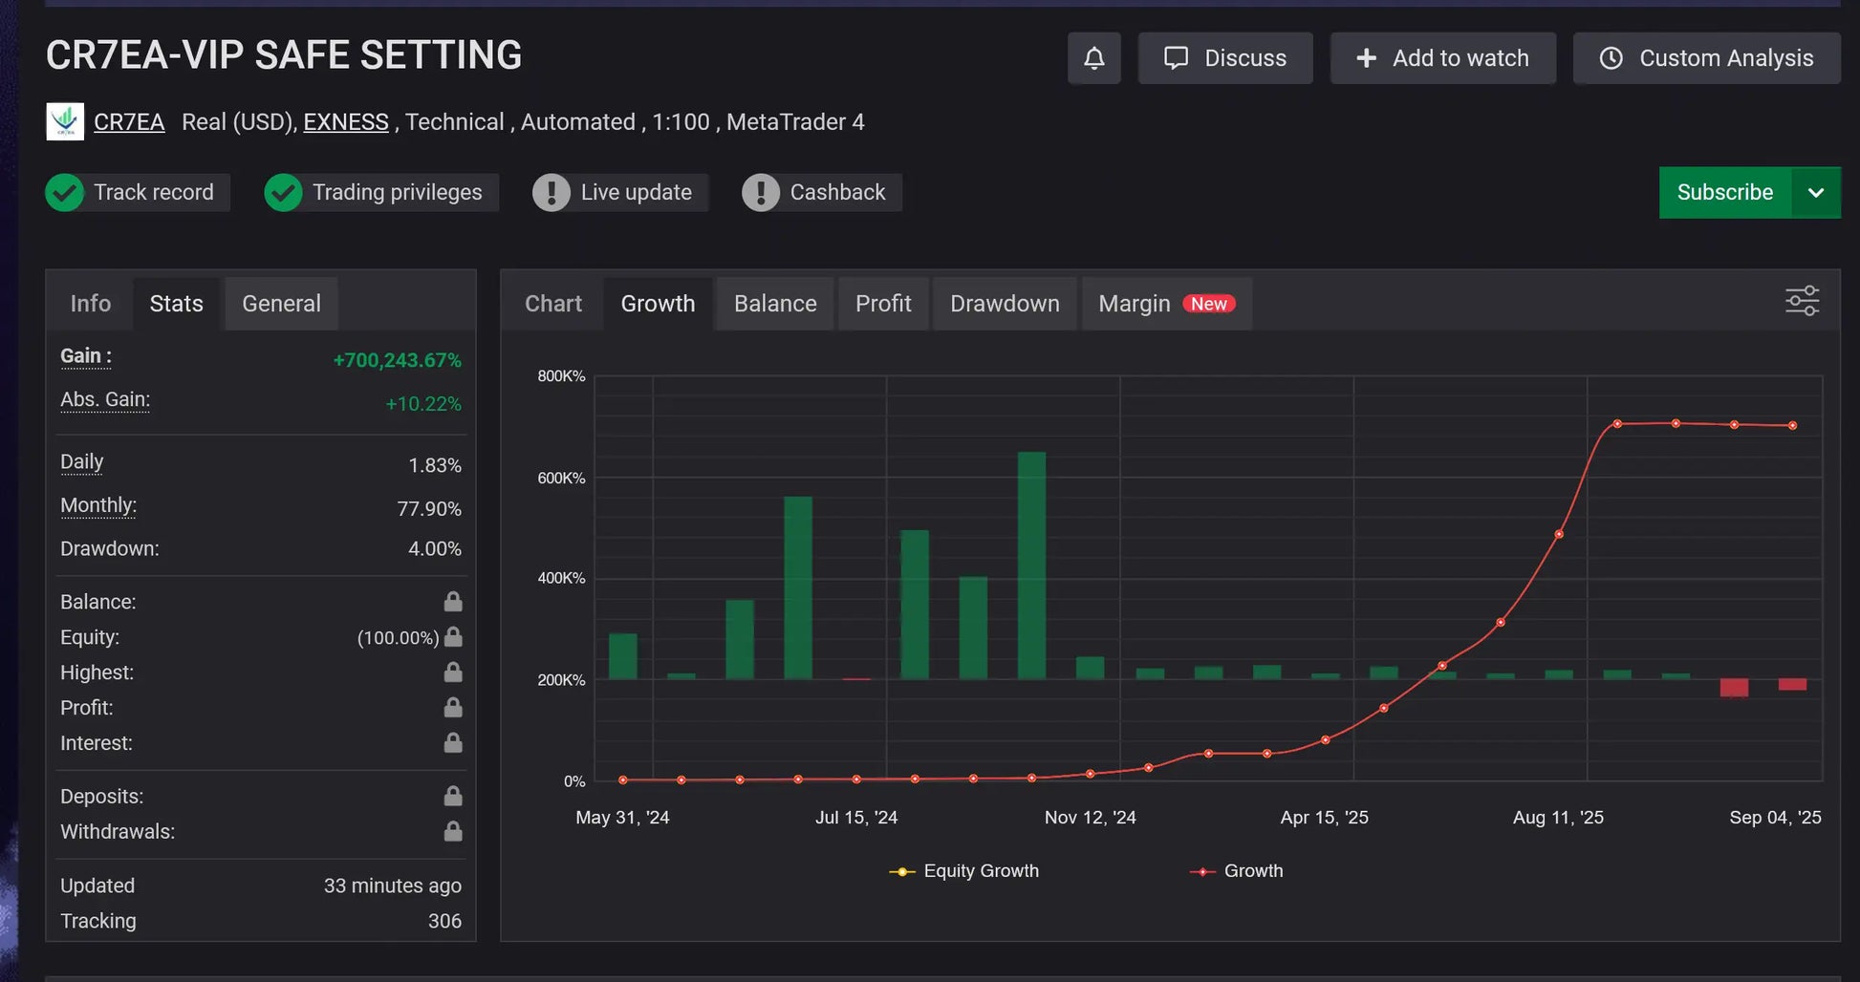
Task: Toggle Equity Growth legend series
Action: (x=963, y=871)
